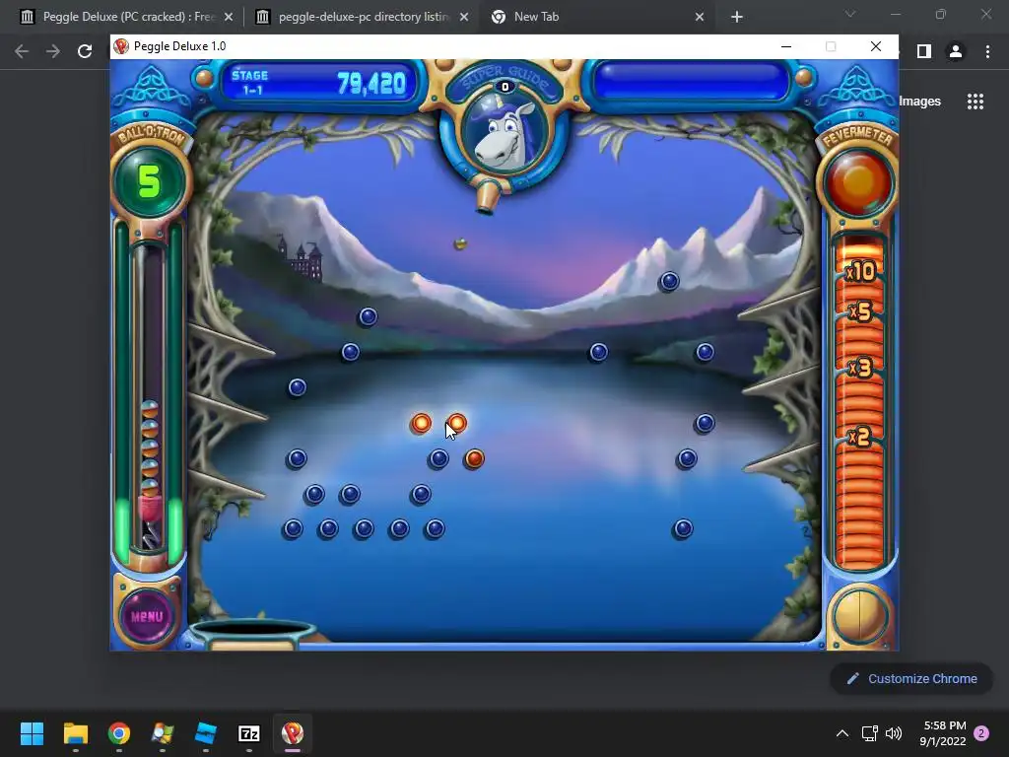Click the Customize Chrome button
1009x757 pixels.
(911, 678)
